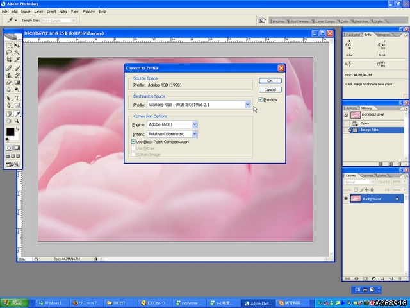Select the Zoom tool

click(17, 121)
